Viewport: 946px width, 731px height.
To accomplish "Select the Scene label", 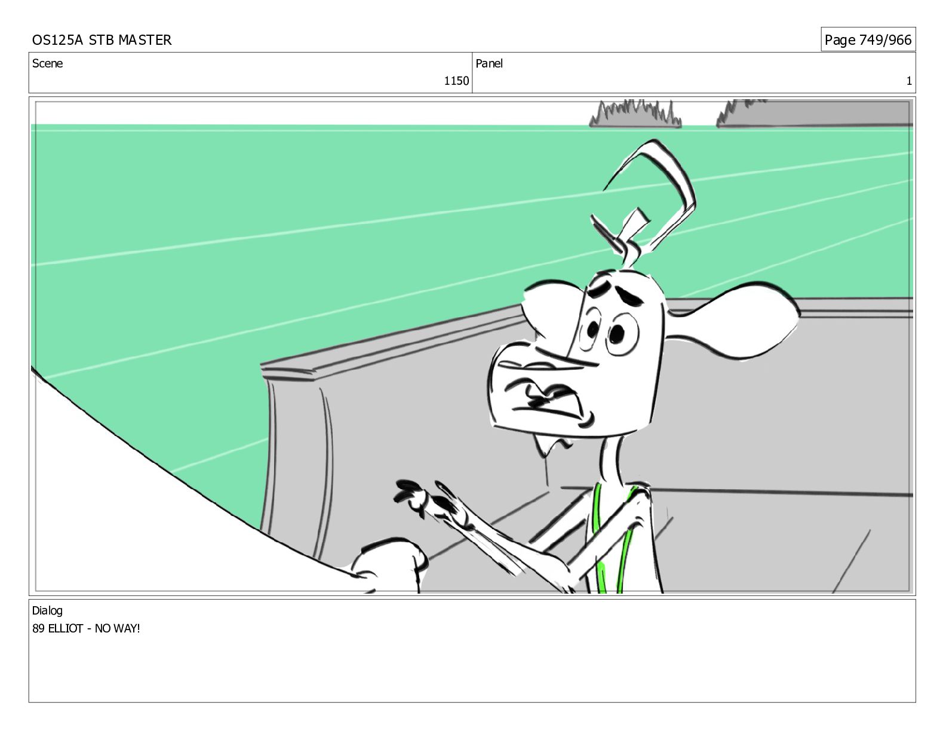I will click(47, 63).
